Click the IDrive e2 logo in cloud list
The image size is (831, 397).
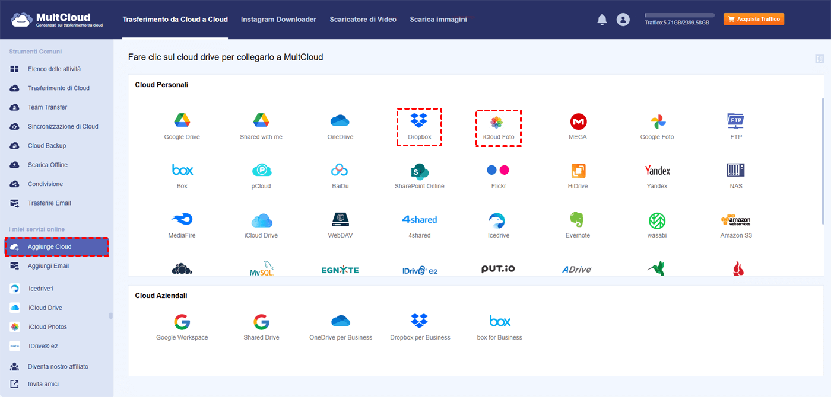click(x=420, y=270)
